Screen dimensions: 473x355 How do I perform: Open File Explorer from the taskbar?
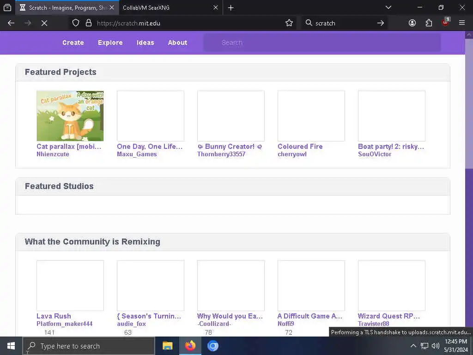point(167,346)
